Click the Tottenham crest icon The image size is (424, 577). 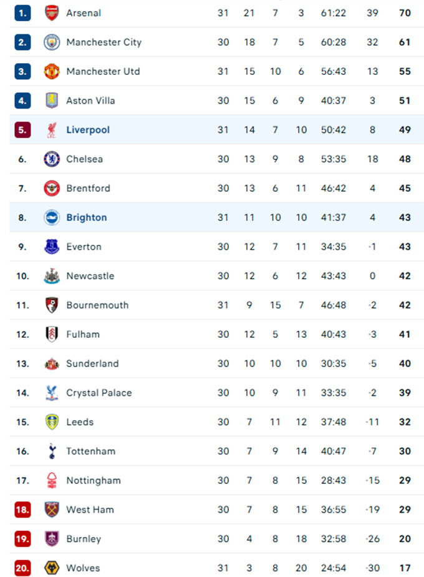[x=52, y=451]
